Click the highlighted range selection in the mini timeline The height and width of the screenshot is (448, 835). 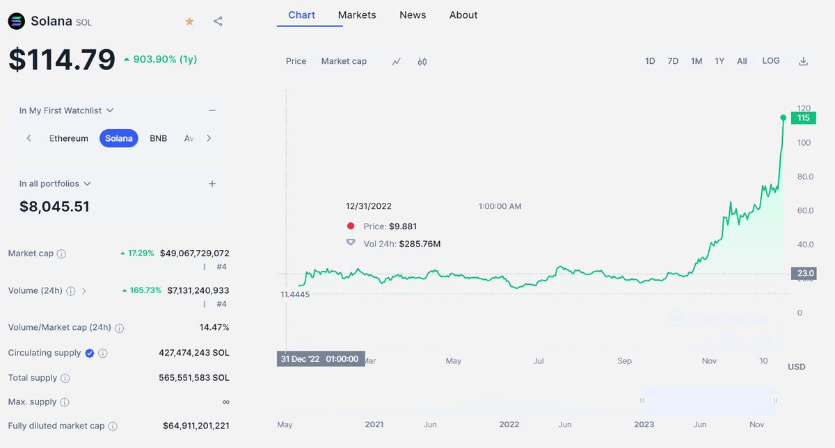708,400
